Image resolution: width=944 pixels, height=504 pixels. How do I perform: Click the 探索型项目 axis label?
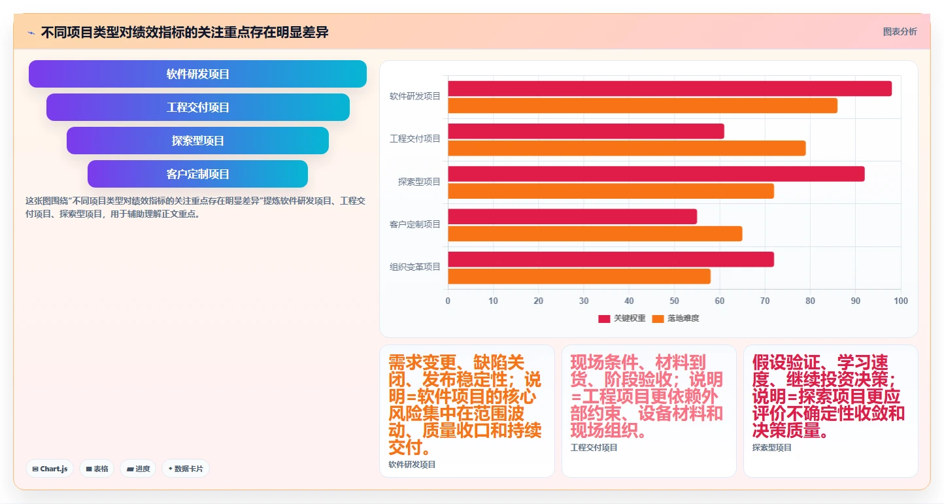click(x=419, y=182)
